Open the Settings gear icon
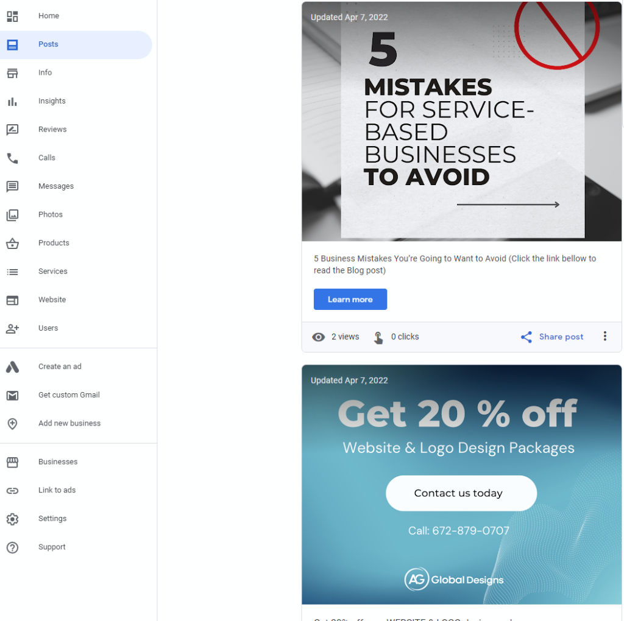Image resolution: width=624 pixels, height=621 pixels. coord(12,519)
